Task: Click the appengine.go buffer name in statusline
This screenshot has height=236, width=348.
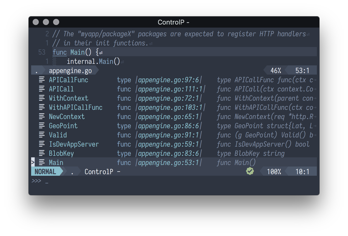Action: [70, 71]
